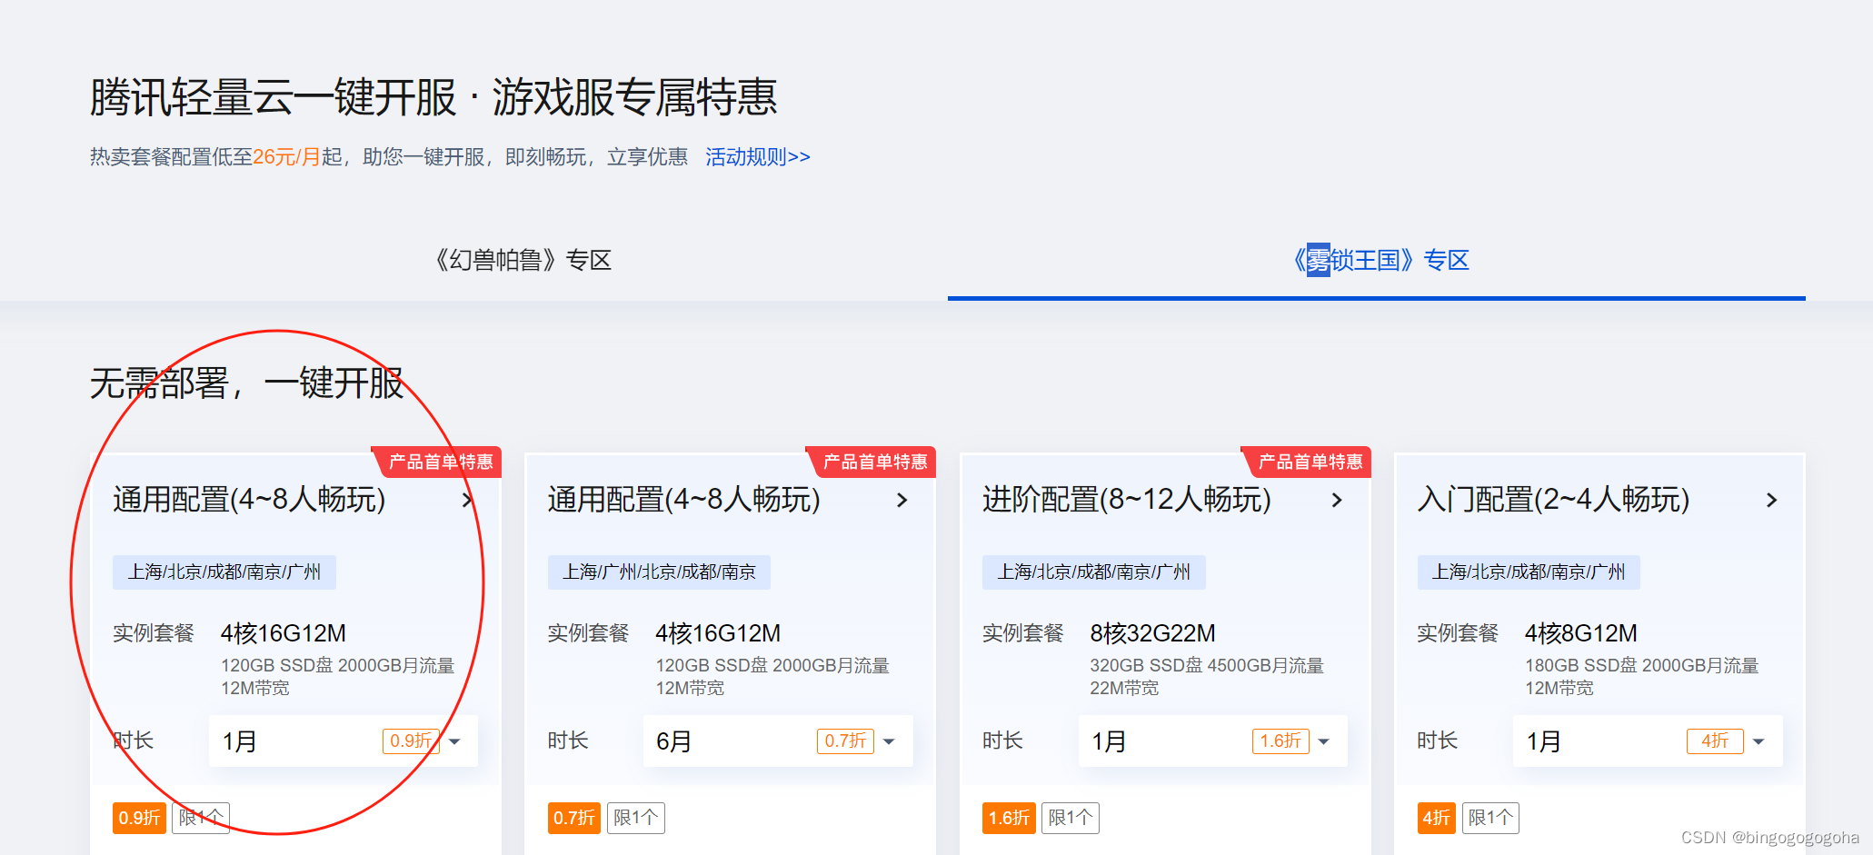Open arrow on 通用配置 card with 6月 duration
This screenshot has width=1873, height=855.
(x=902, y=500)
